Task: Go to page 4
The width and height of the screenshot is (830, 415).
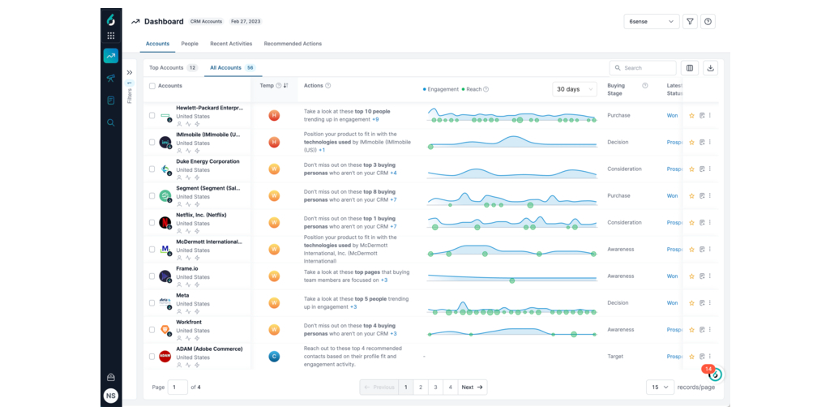Action: point(450,387)
